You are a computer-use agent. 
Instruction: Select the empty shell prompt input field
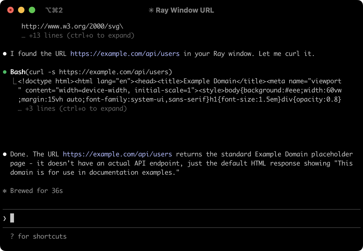[x=108, y=218]
